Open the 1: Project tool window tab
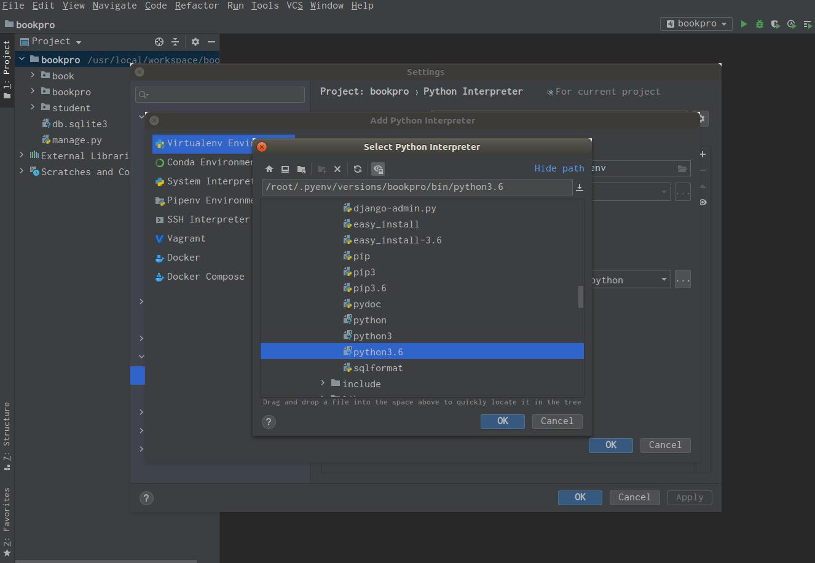815x563 pixels. click(x=7, y=71)
